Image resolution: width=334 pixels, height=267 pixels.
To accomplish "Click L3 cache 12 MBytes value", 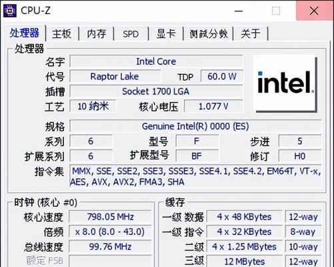I will point(244,261).
